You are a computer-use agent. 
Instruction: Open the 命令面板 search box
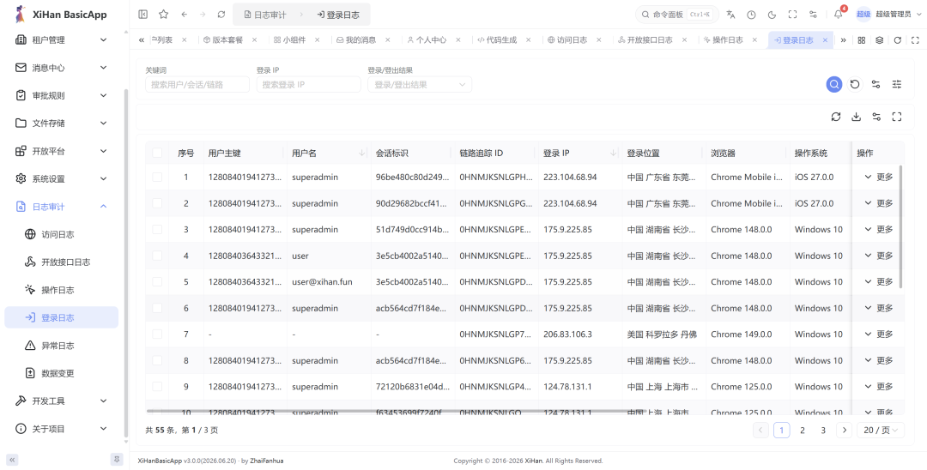tap(677, 15)
